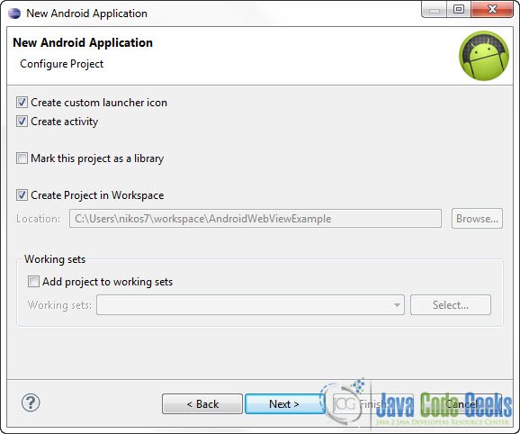Proceed with the Next > button
Image resolution: width=520 pixels, height=434 pixels.
pyautogui.click(x=284, y=403)
